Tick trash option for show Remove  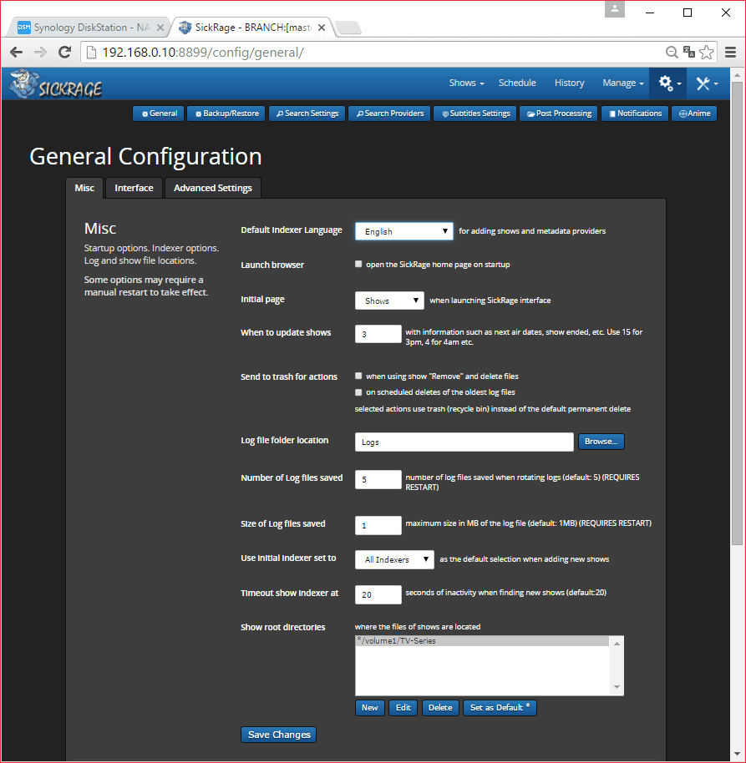(358, 376)
